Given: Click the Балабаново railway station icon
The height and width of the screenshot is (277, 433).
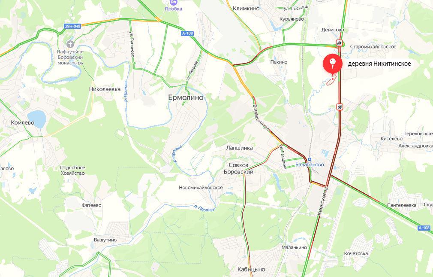Looking at the screenshot, I should 310,159.
